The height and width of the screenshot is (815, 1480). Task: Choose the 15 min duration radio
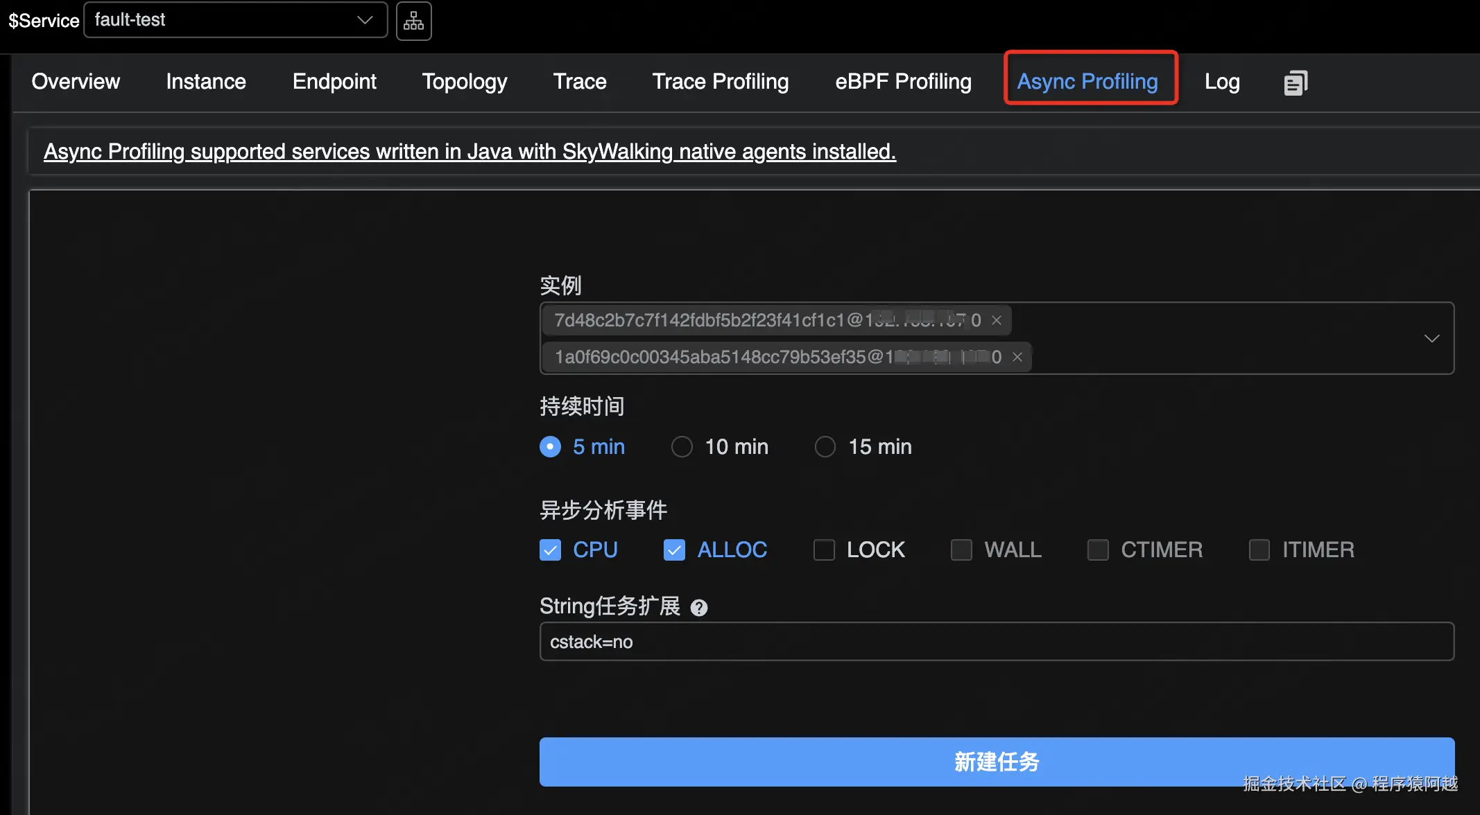click(x=825, y=447)
